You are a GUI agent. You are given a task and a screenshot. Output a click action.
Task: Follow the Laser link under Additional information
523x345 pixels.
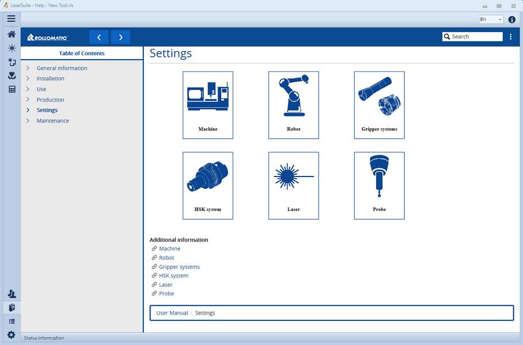(166, 285)
